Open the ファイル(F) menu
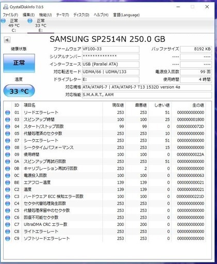Image resolution: width=217 pixels, height=264 pixels. click(10, 15)
